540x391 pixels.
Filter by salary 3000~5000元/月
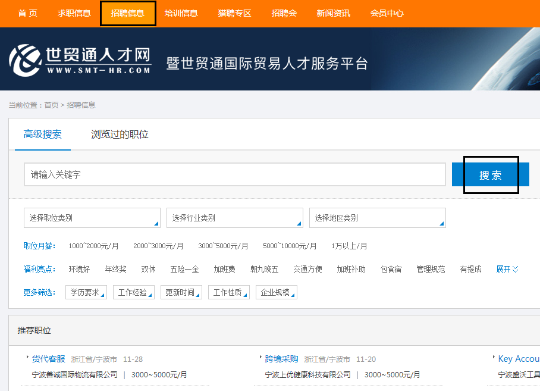point(223,246)
